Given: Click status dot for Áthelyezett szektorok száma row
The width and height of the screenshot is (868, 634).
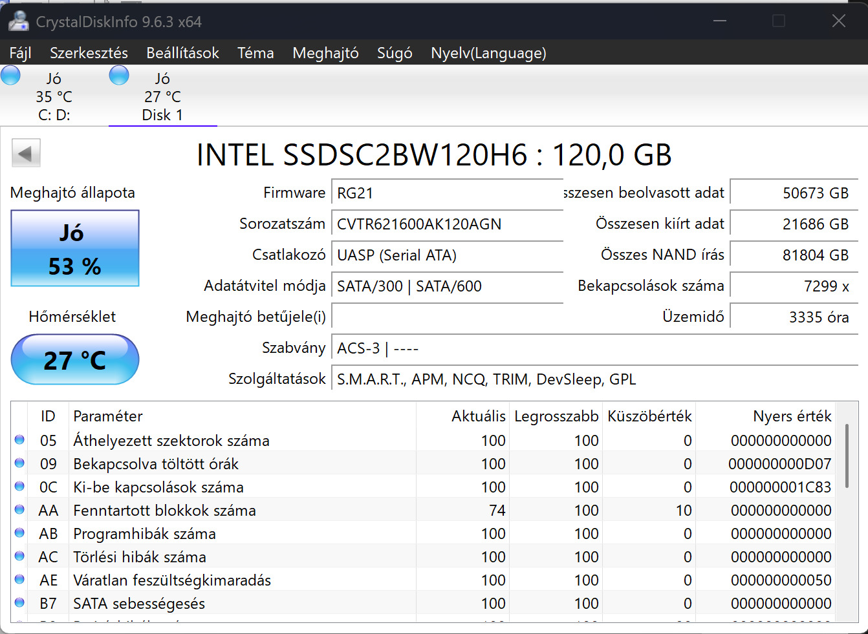Looking at the screenshot, I should tap(19, 440).
